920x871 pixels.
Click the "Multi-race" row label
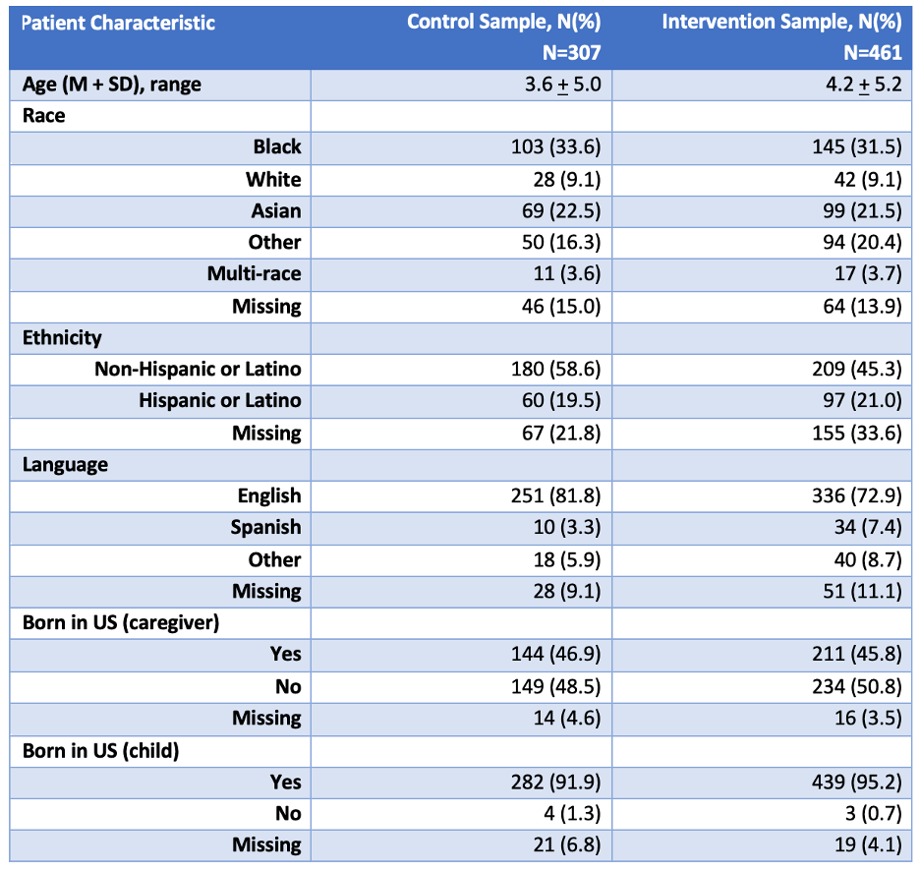[254, 274]
